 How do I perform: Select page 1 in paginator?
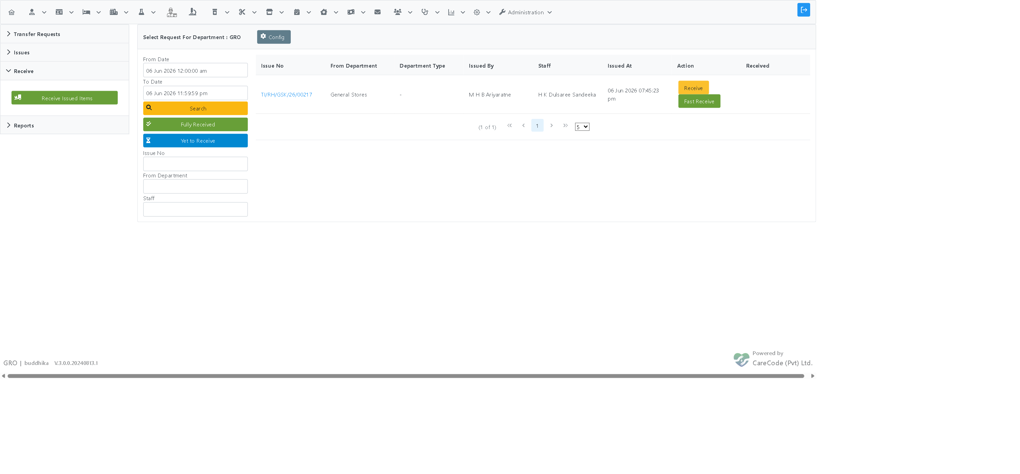[537, 125]
